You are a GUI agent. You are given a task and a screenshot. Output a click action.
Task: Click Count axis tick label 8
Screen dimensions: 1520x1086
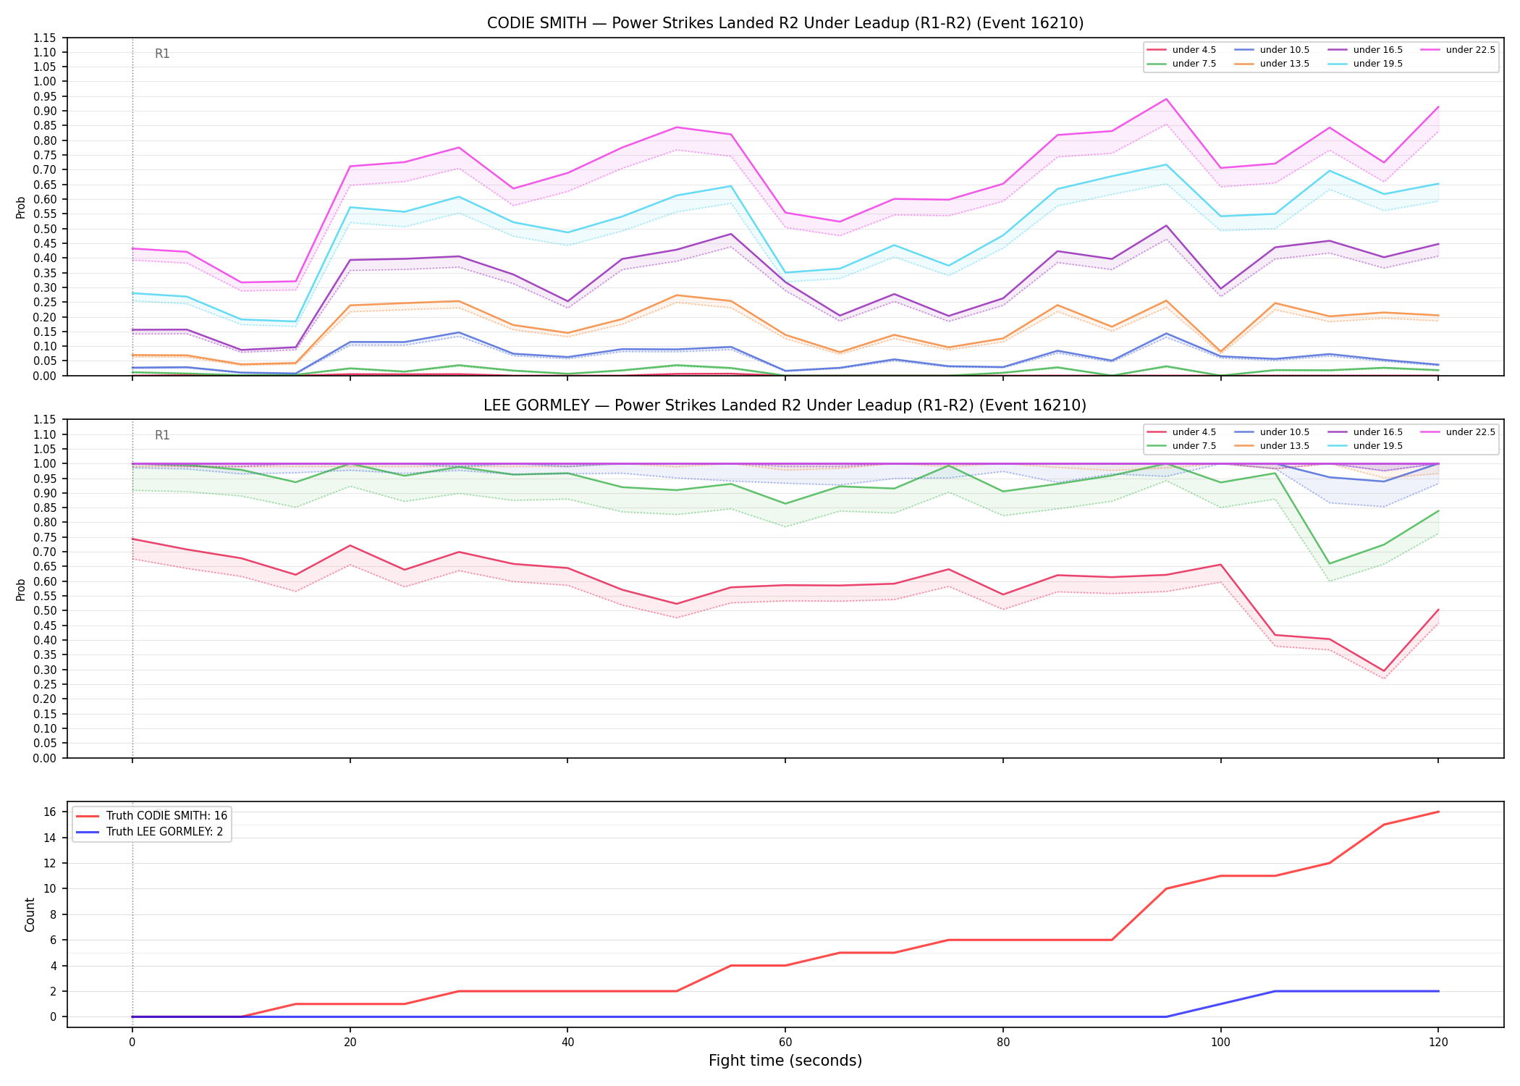(x=54, y=914)
